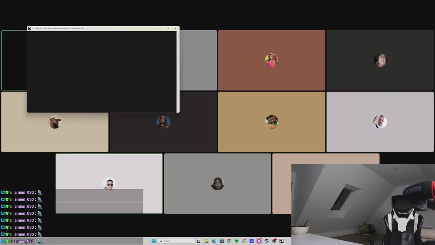The height and width of the screenshot is (245, 435).
Task: Select the capped bearded man avatar on beige tile
Action: click(55, 122)
